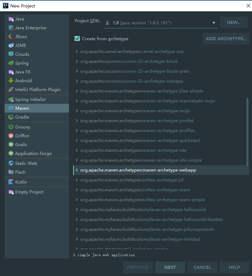
Task: Select cocoon-22-archetype-block-plain row
Action: [161, 71]
